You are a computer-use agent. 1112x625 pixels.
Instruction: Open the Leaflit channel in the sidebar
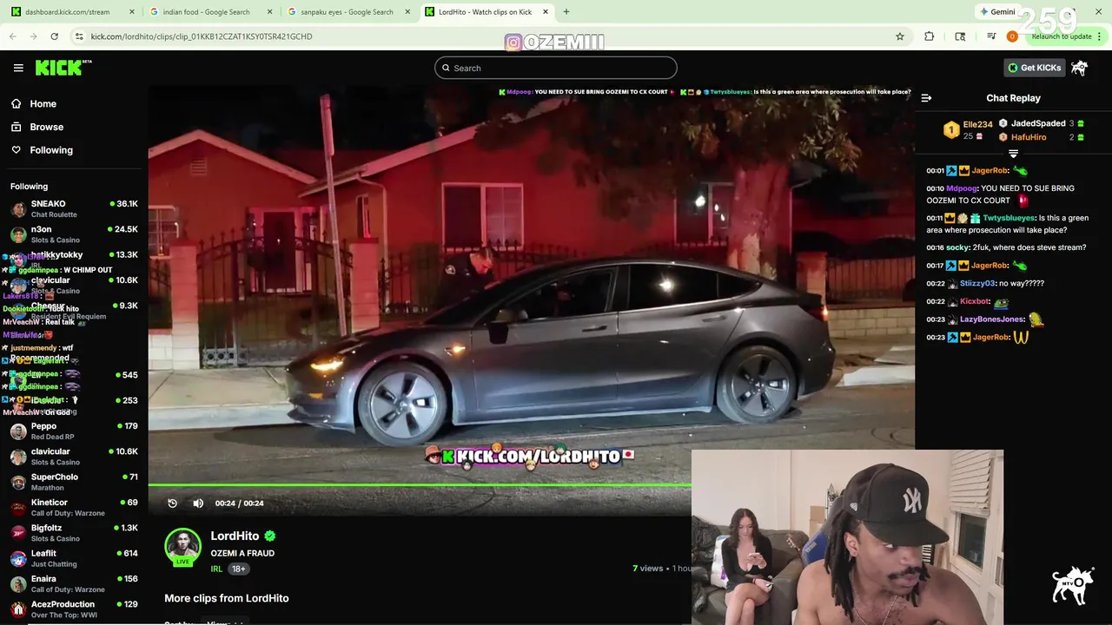74,558
